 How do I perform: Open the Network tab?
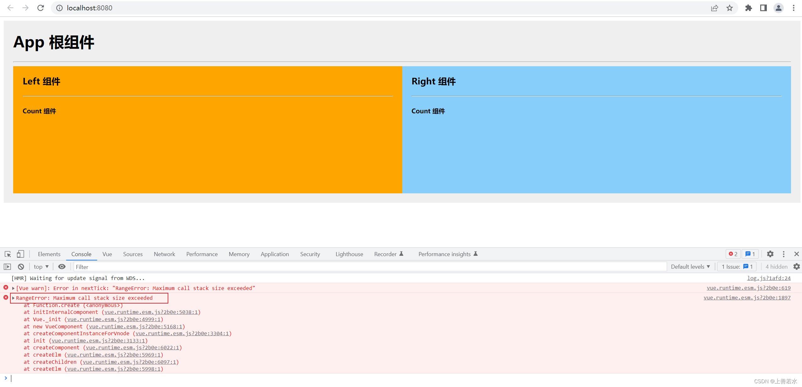(x=164, y=254)
